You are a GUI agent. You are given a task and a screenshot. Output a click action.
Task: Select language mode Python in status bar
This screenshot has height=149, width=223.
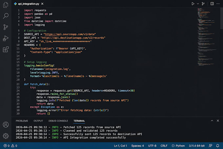coord(178,146)
